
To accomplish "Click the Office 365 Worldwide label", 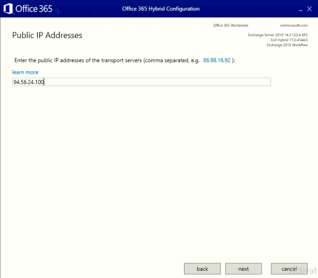I will click(x=231, y=25).
